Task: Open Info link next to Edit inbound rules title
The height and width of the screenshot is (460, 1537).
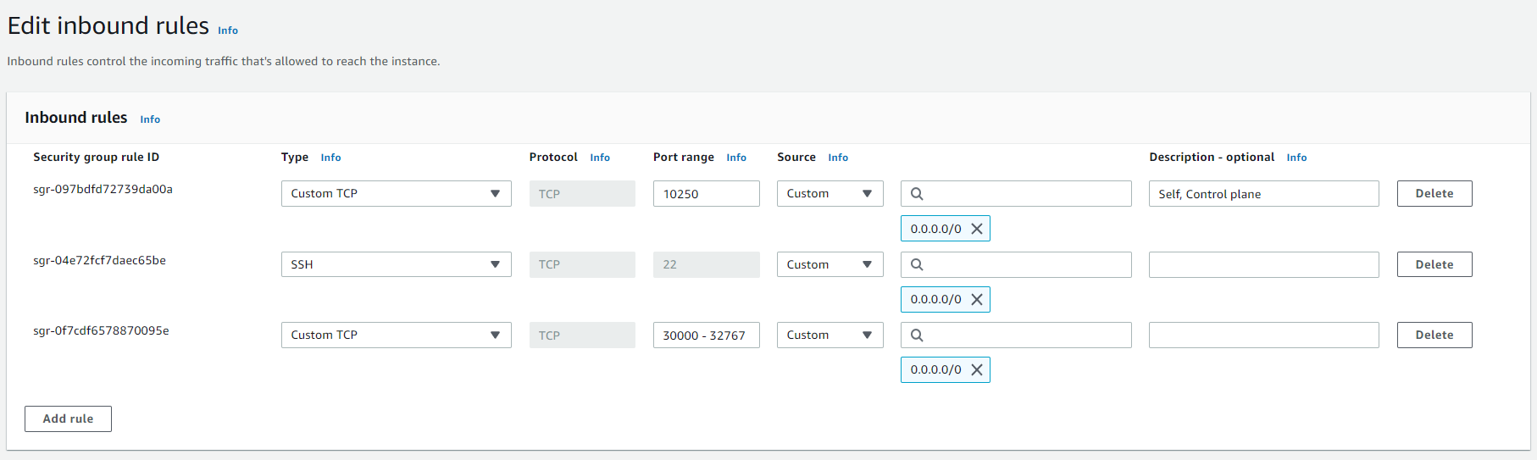Action: click(x=228, y=30)
